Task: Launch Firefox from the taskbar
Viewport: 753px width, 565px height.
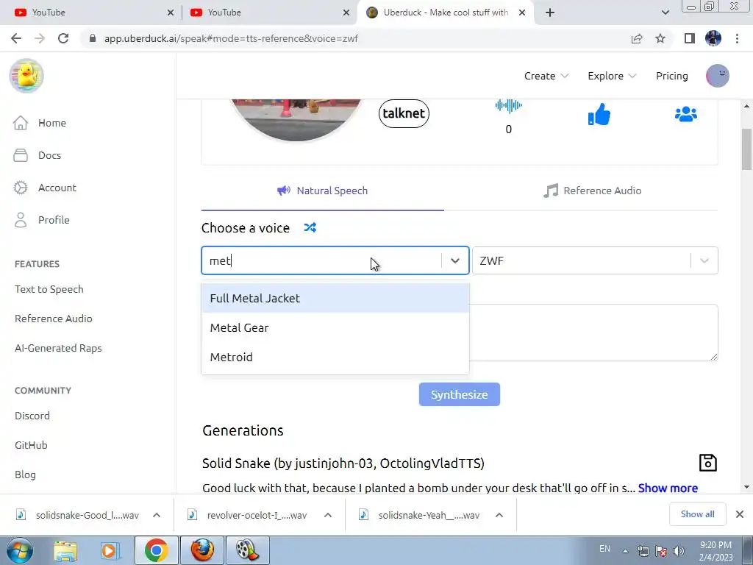Action: (202, 550)
